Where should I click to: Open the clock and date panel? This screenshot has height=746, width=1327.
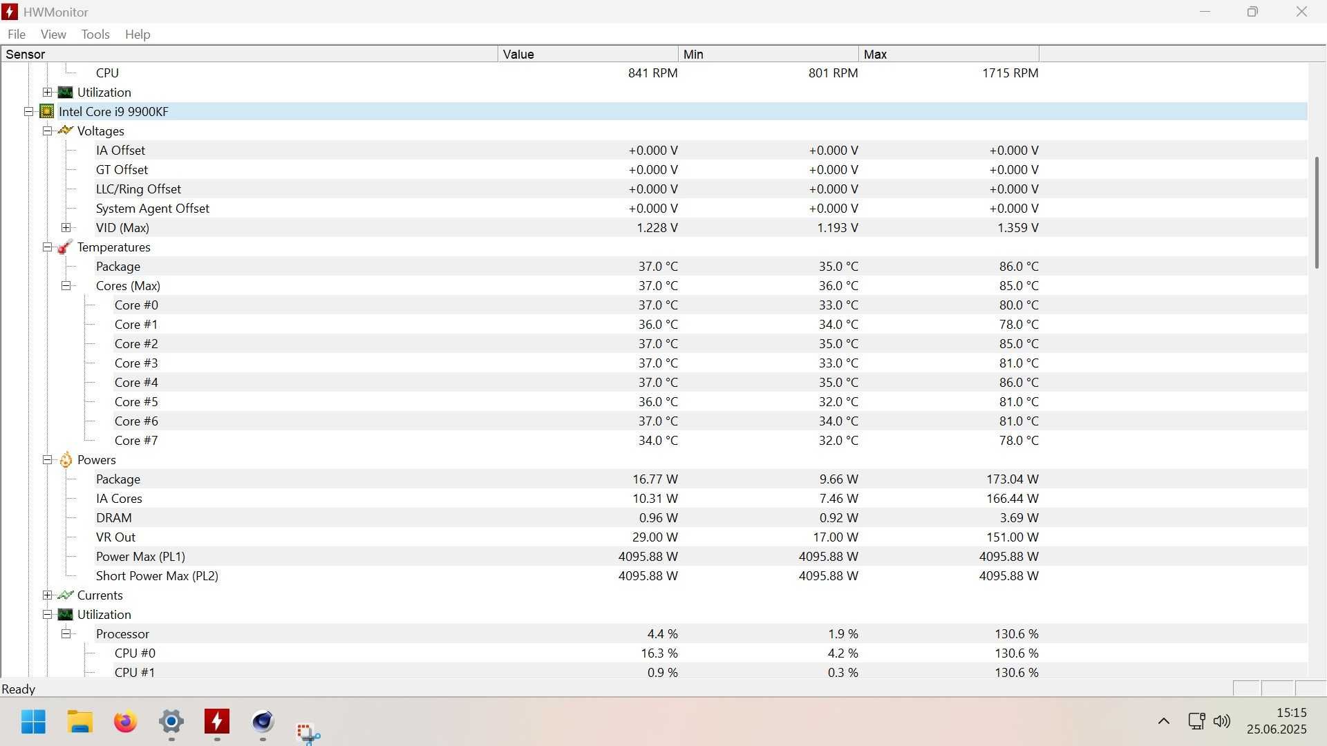[x=1277, y=721]
